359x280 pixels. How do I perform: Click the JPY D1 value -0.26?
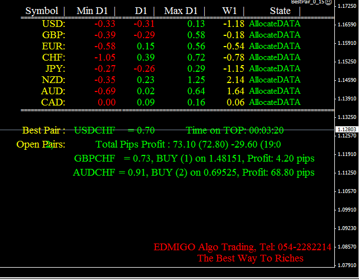144,68
